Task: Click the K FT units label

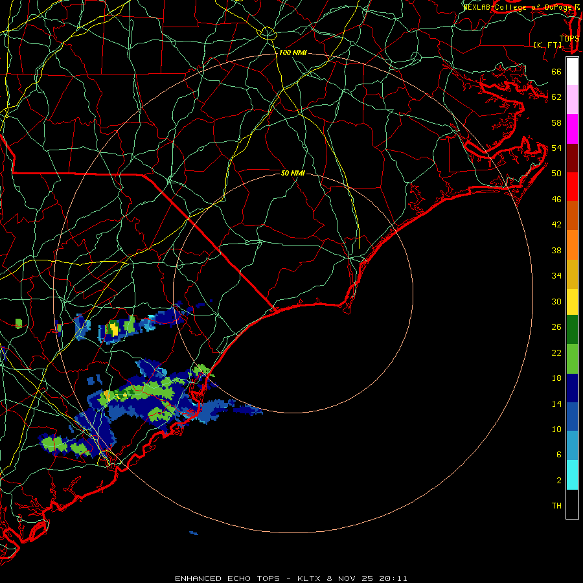Action: coord(547,45)
